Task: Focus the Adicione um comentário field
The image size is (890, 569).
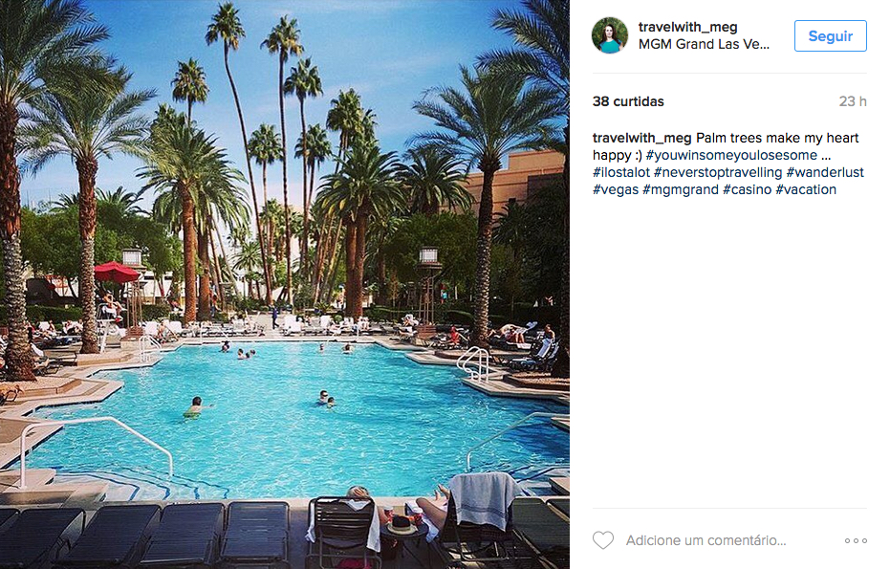Action: tap(705, 540)
